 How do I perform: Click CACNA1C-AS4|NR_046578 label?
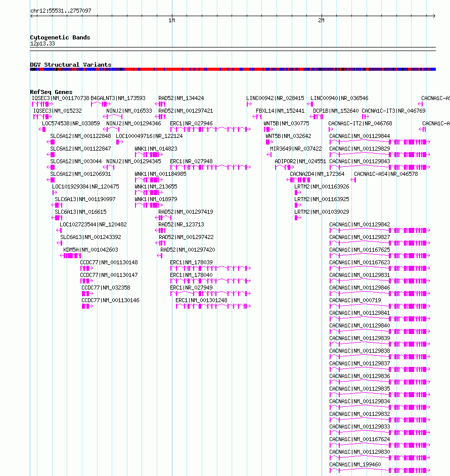point(386,174)
